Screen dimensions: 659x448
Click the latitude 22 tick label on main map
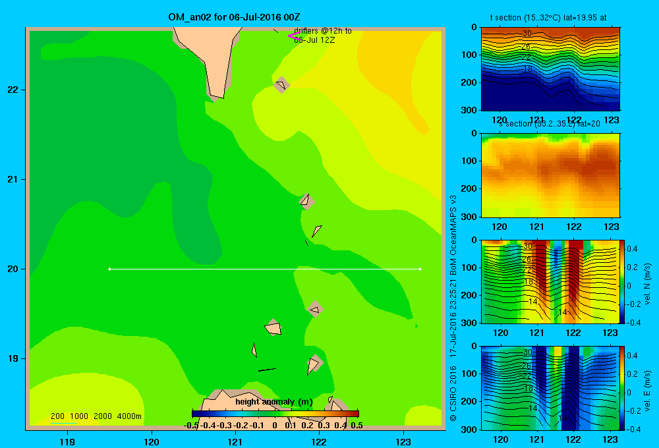pos(13,90)
